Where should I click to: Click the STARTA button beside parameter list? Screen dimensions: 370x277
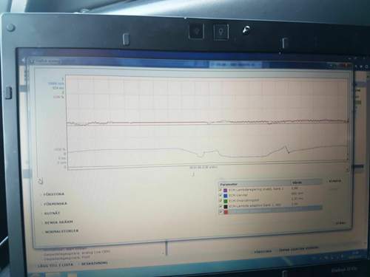334,181
